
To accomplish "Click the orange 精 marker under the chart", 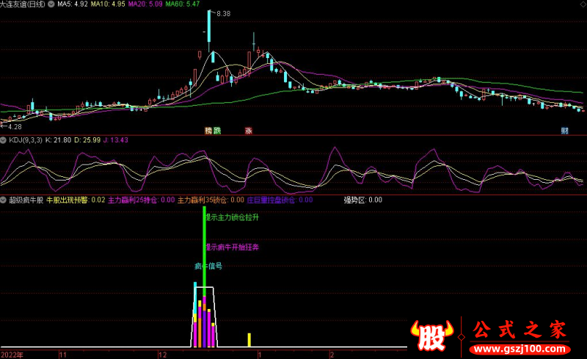I will pos(208,131).
